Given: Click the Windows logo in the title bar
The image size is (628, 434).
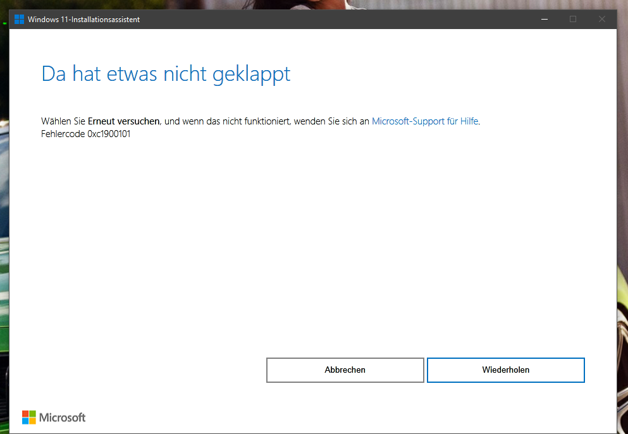Looking at the screenshot, I should tap(19, 19).
